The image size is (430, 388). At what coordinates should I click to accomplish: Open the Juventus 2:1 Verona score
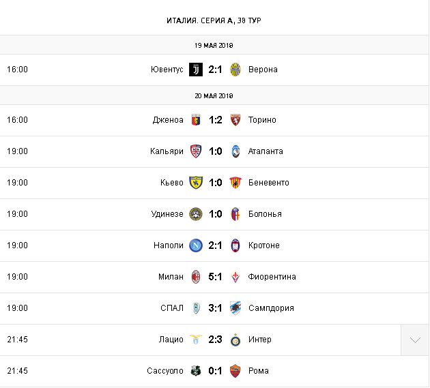click(216, 70)
